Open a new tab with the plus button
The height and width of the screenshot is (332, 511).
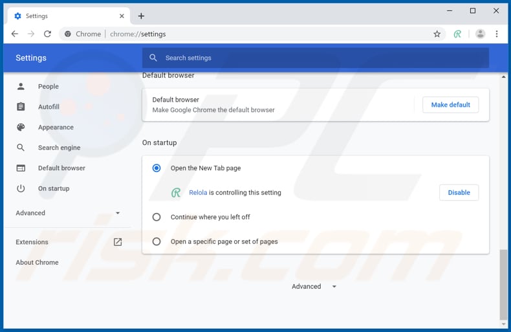pyautogui.click(x=141, y=16)
